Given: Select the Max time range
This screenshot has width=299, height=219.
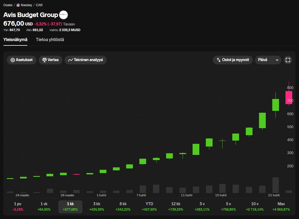Looking at the screenshot, I should tap(281, 207).
